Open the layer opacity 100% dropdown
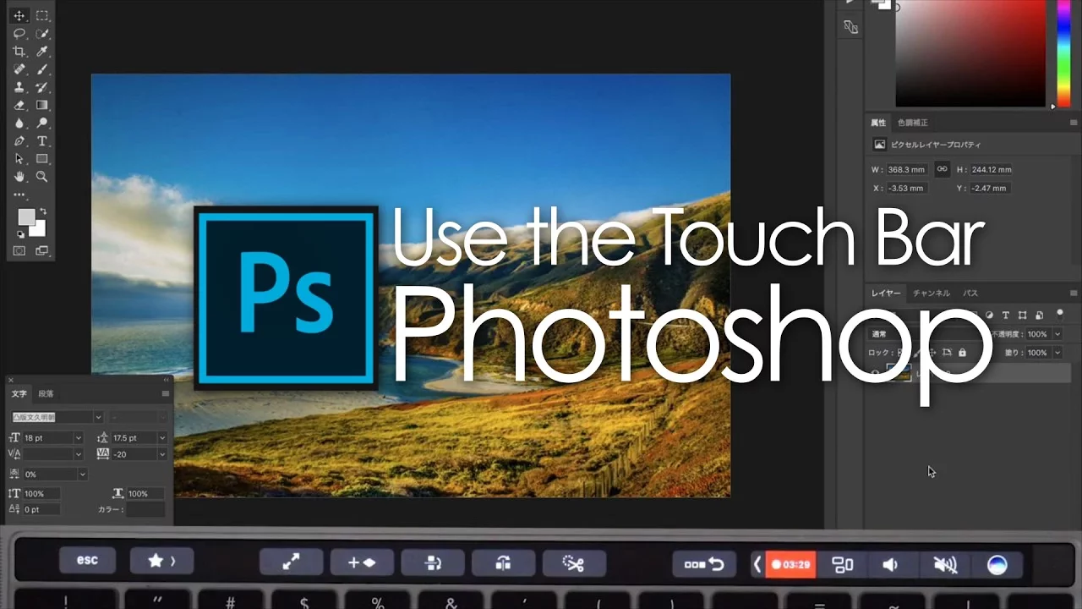The image size is (1082, 609). [1057, 334]
